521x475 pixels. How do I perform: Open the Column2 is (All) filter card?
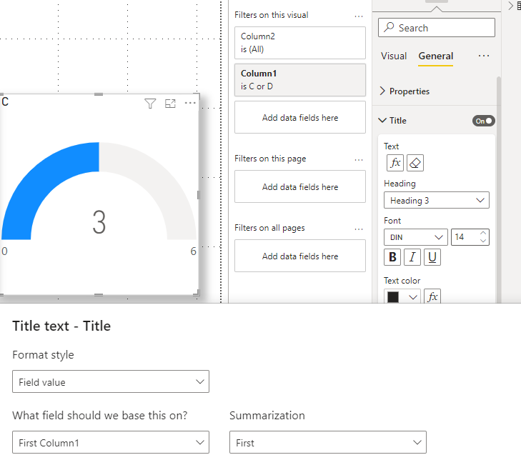click(x=300, y=43)
